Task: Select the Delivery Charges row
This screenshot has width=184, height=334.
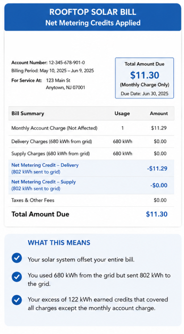Action: [91, 141]
